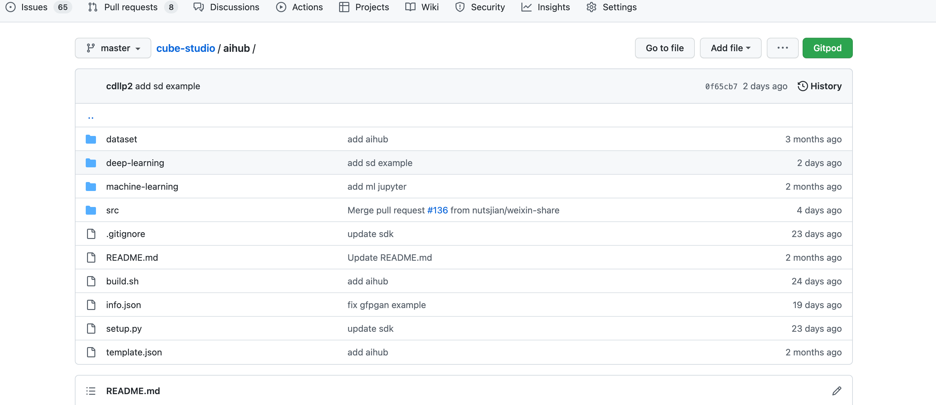936x405 pixels.
Task: Click the README table of contents list icon
Action: point(91,391)
